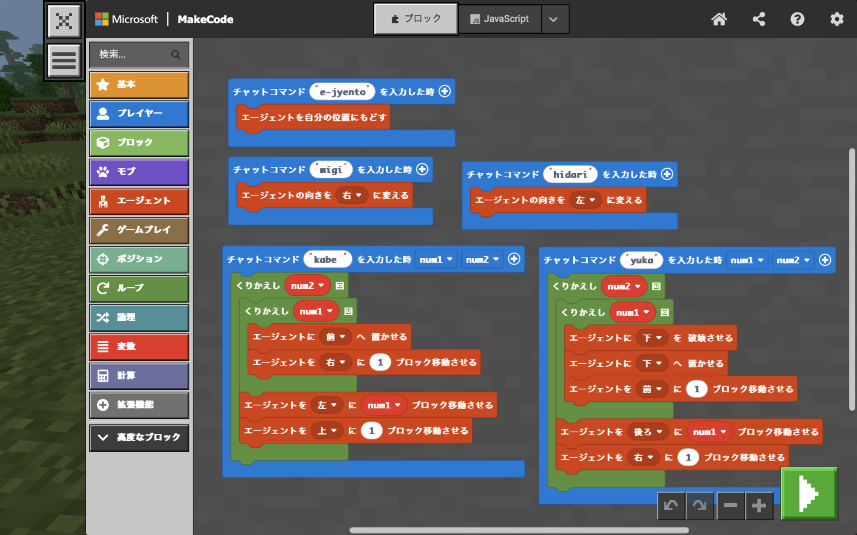Image resolution: width=857 pixels, height=535 pixels.
Task: Run the program with green play button
Action: [x=809, y=494]
